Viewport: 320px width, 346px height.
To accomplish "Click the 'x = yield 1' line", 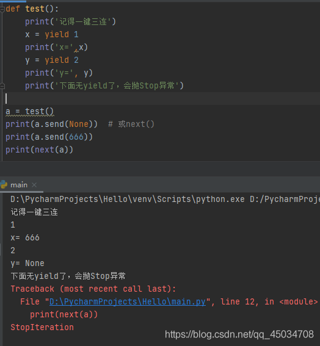I will (x=52, y=34).
